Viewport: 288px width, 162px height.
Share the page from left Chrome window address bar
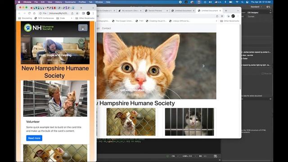click(x=72, y=13)
